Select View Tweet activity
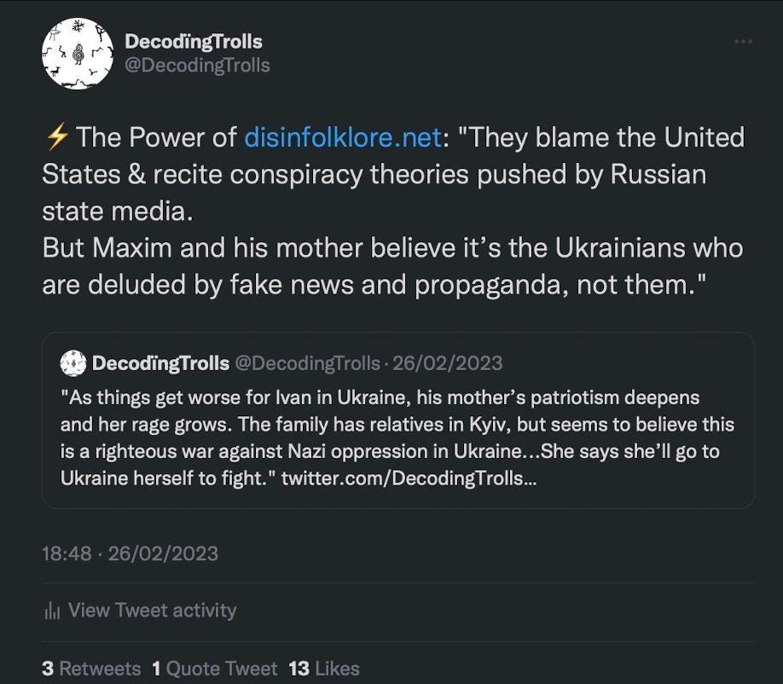The width and height of the screenshot is (783, 684). point(152,610)
